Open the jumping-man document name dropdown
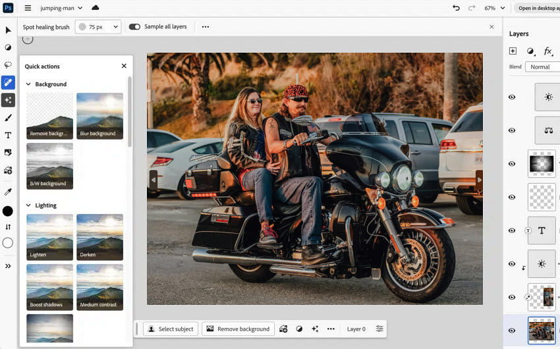The height and width of the screenshot is (349, 560). coord(61,8)
